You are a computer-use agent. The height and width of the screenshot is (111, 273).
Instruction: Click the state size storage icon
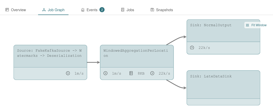[131, 73]
